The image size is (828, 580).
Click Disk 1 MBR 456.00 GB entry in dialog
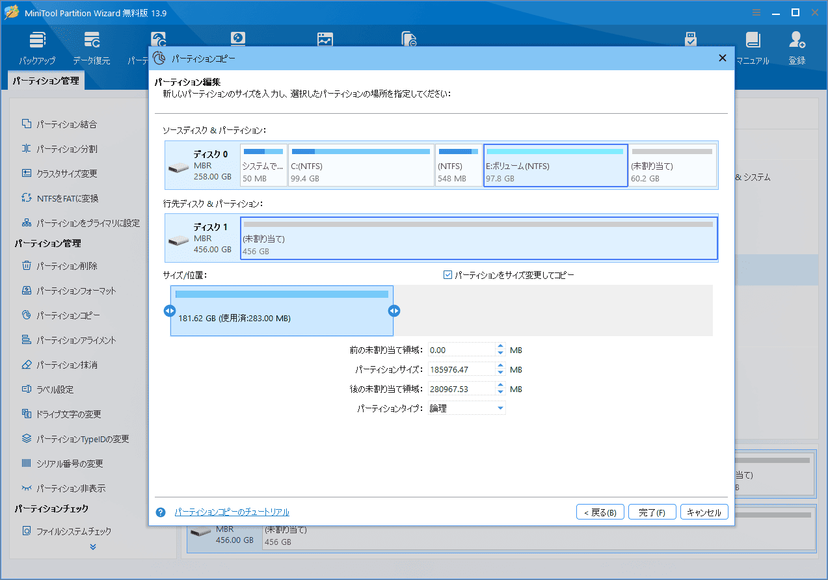(202, 238)
